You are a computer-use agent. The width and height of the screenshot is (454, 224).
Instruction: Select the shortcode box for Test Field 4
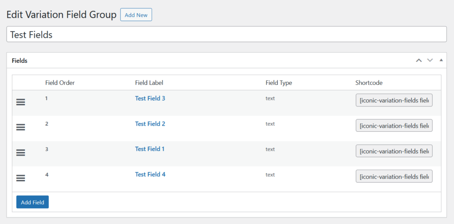point(394,176)
